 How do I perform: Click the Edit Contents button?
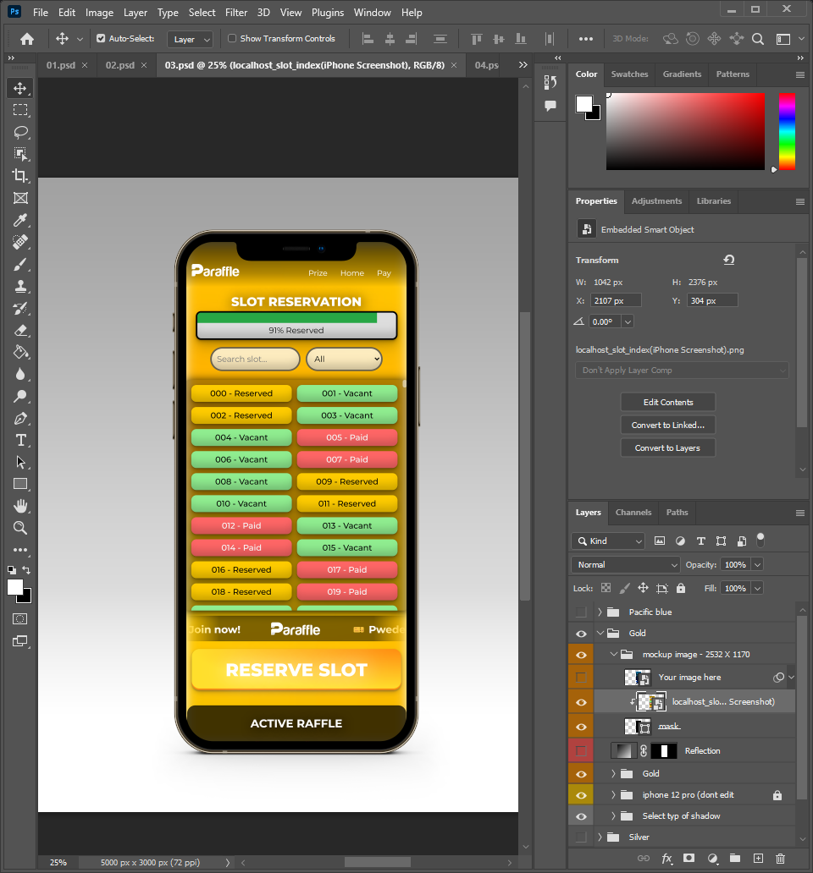pyautogui.click(x=667, y=402)
